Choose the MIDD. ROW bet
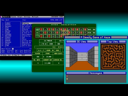Viewport: 128px width, 96px height. (91, 33)
